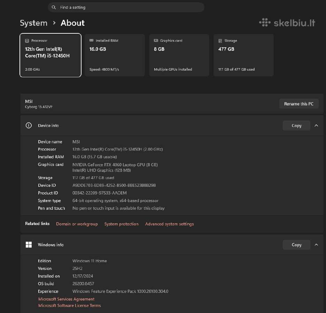Click the Speed: 4800 MT/s text
Viewport: 326px width, 313px height.
click(104, 69)
